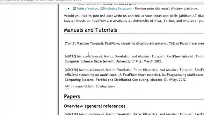The image size is (204, 115).
Task: Open the Nicholas Ferguson link
Action: pos(118,9)
